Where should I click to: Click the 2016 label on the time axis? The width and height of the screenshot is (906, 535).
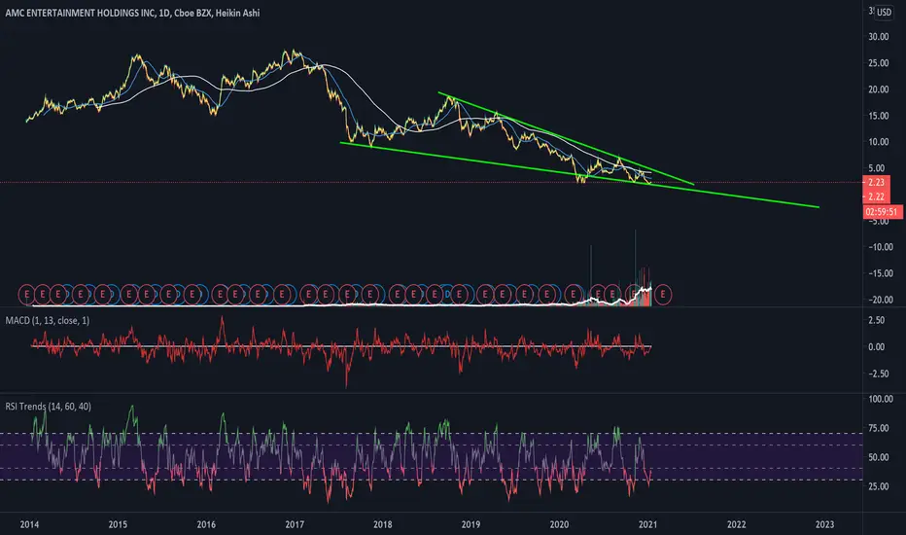206,524
